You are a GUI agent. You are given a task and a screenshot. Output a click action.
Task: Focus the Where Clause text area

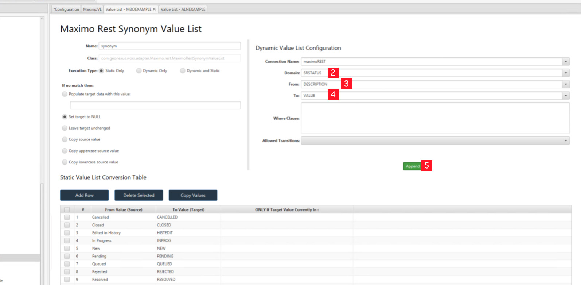[x=435, y=118]
